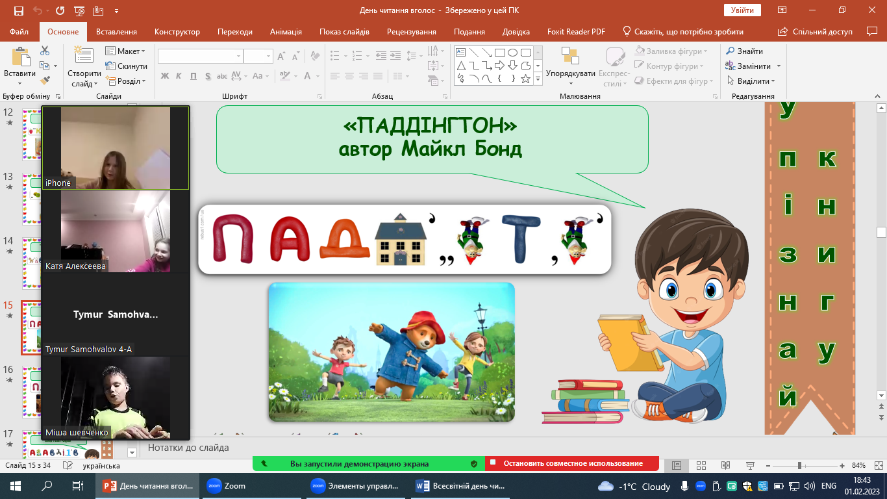Open the Виділити select dropdown
The width and height of the screenshot is (887, 499).
click(x=751, y=81)
